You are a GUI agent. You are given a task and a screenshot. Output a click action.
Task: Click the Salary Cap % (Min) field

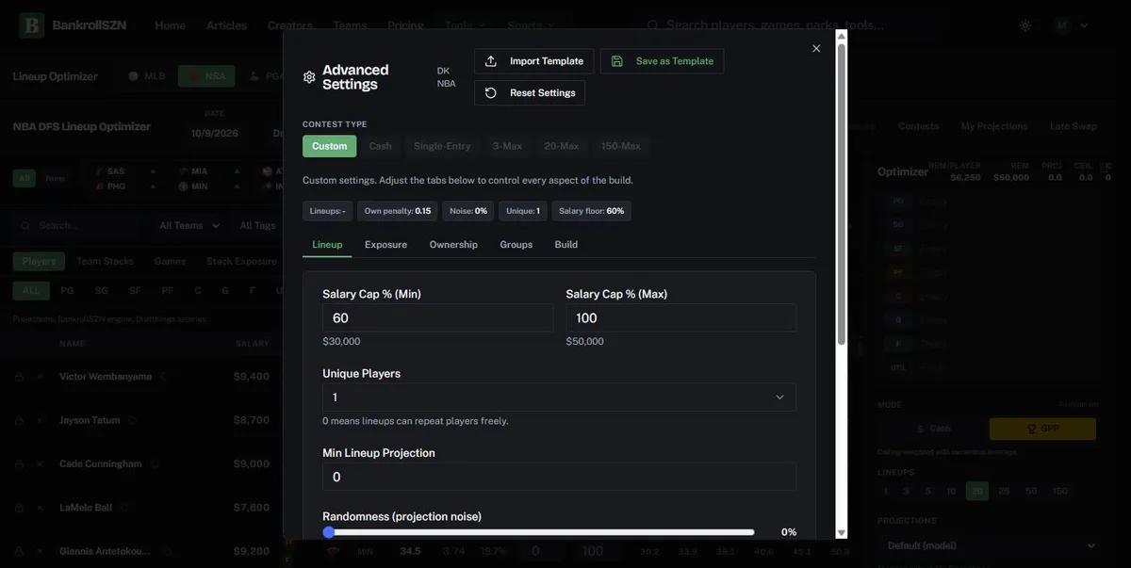(x=437, y=318)
